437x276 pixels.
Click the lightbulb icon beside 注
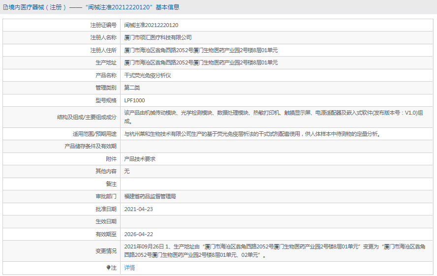tap(108, 268)
